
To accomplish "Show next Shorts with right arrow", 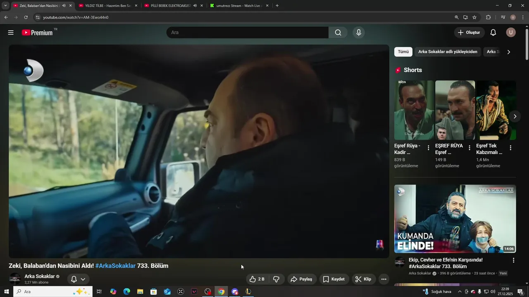I will click(515, 117).
